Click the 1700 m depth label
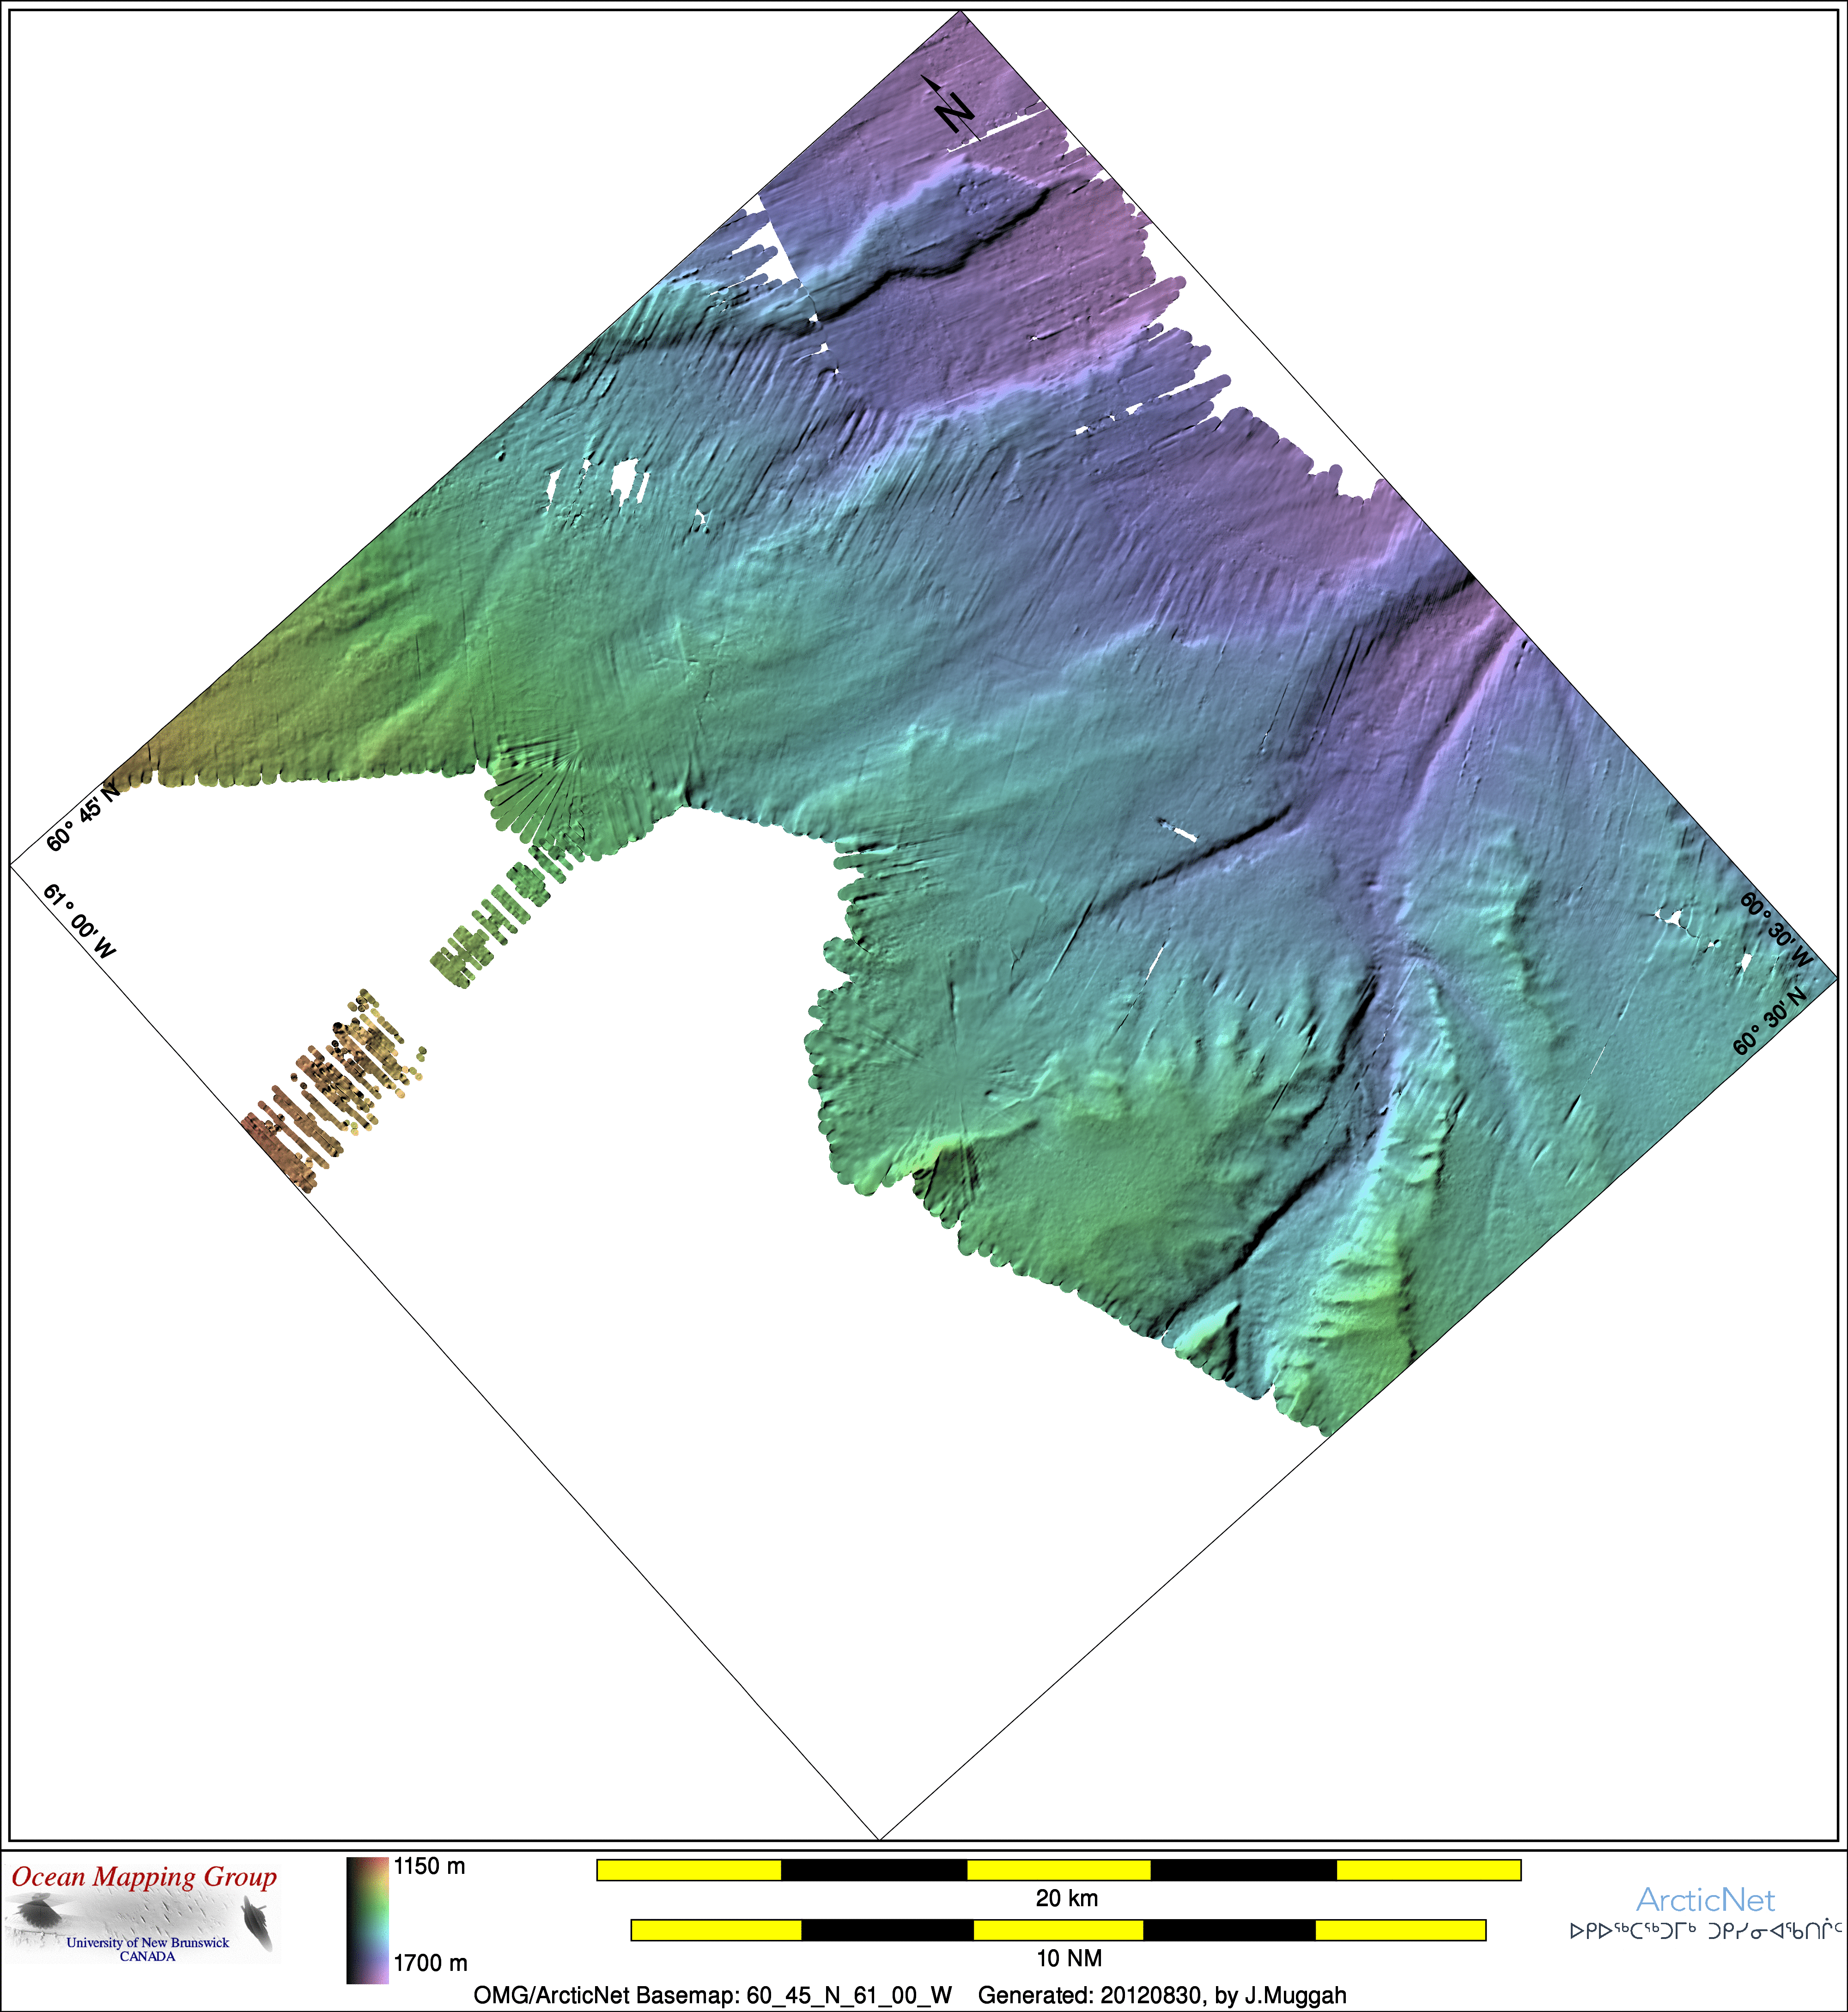 point(430,1963)
